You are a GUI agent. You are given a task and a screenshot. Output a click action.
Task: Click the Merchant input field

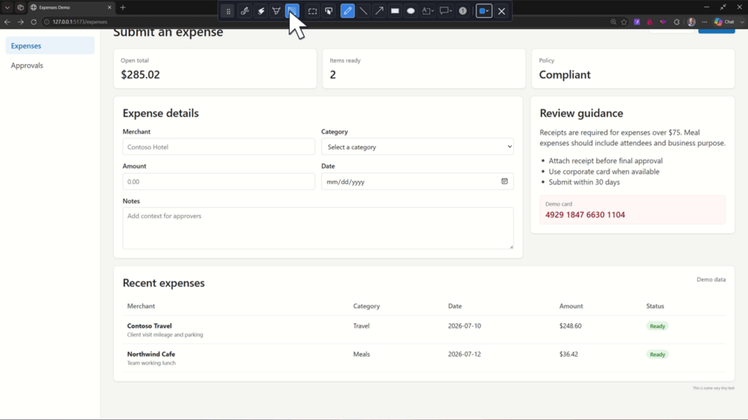218,147
